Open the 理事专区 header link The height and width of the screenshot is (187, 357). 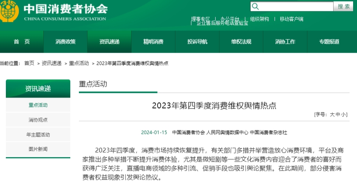coord(201,19)
